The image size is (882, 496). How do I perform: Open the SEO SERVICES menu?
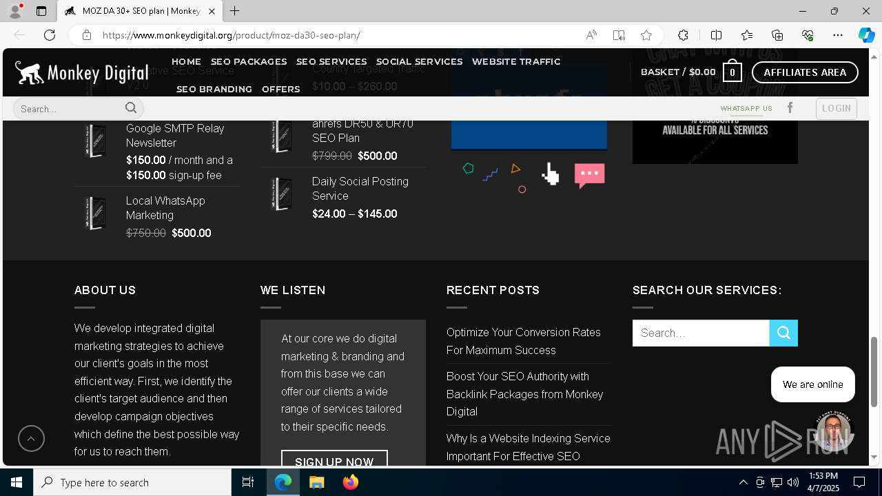(331, 61)
